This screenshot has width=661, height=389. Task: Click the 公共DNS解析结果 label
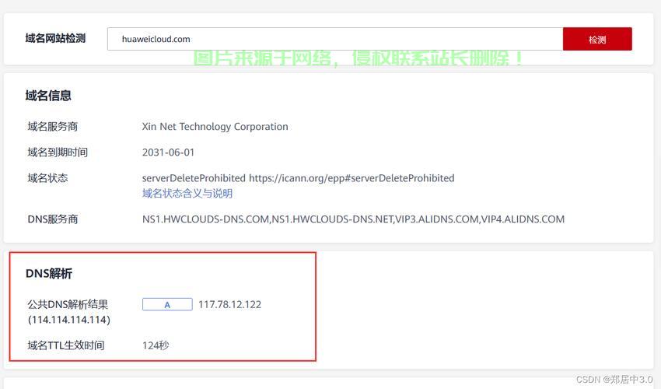(68, 304)
